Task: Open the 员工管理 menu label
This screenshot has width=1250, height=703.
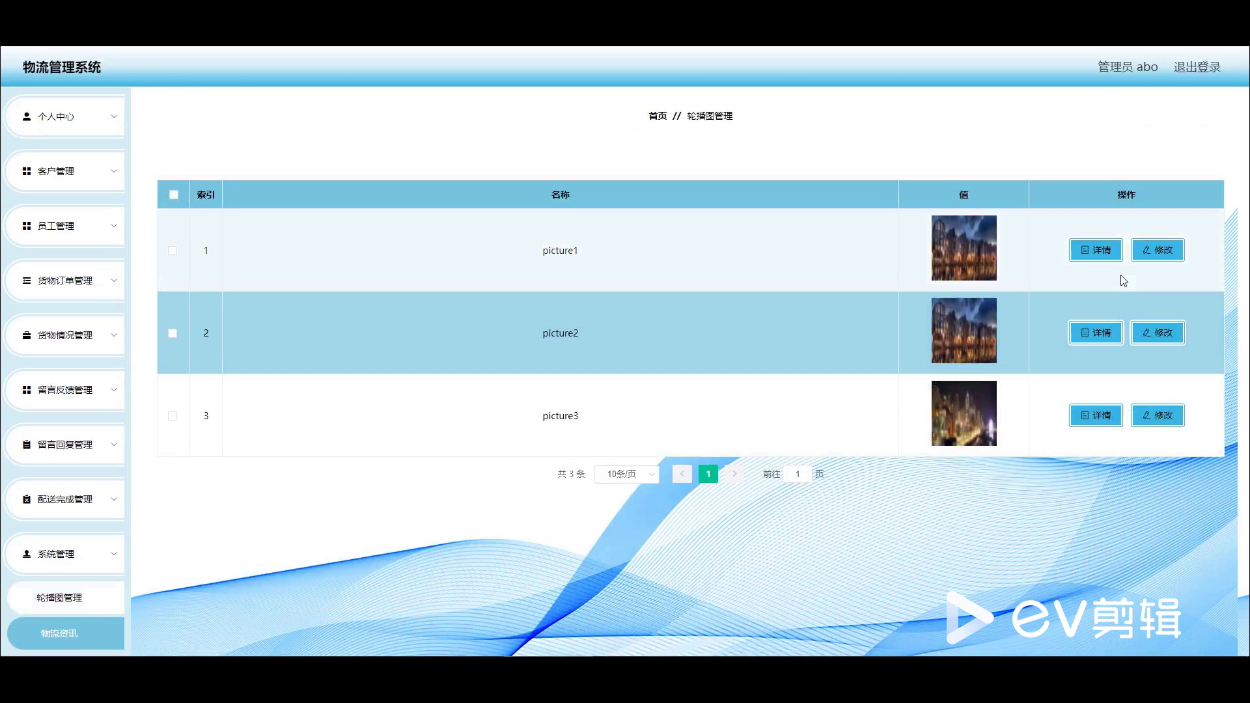Action: pos(56,226)
